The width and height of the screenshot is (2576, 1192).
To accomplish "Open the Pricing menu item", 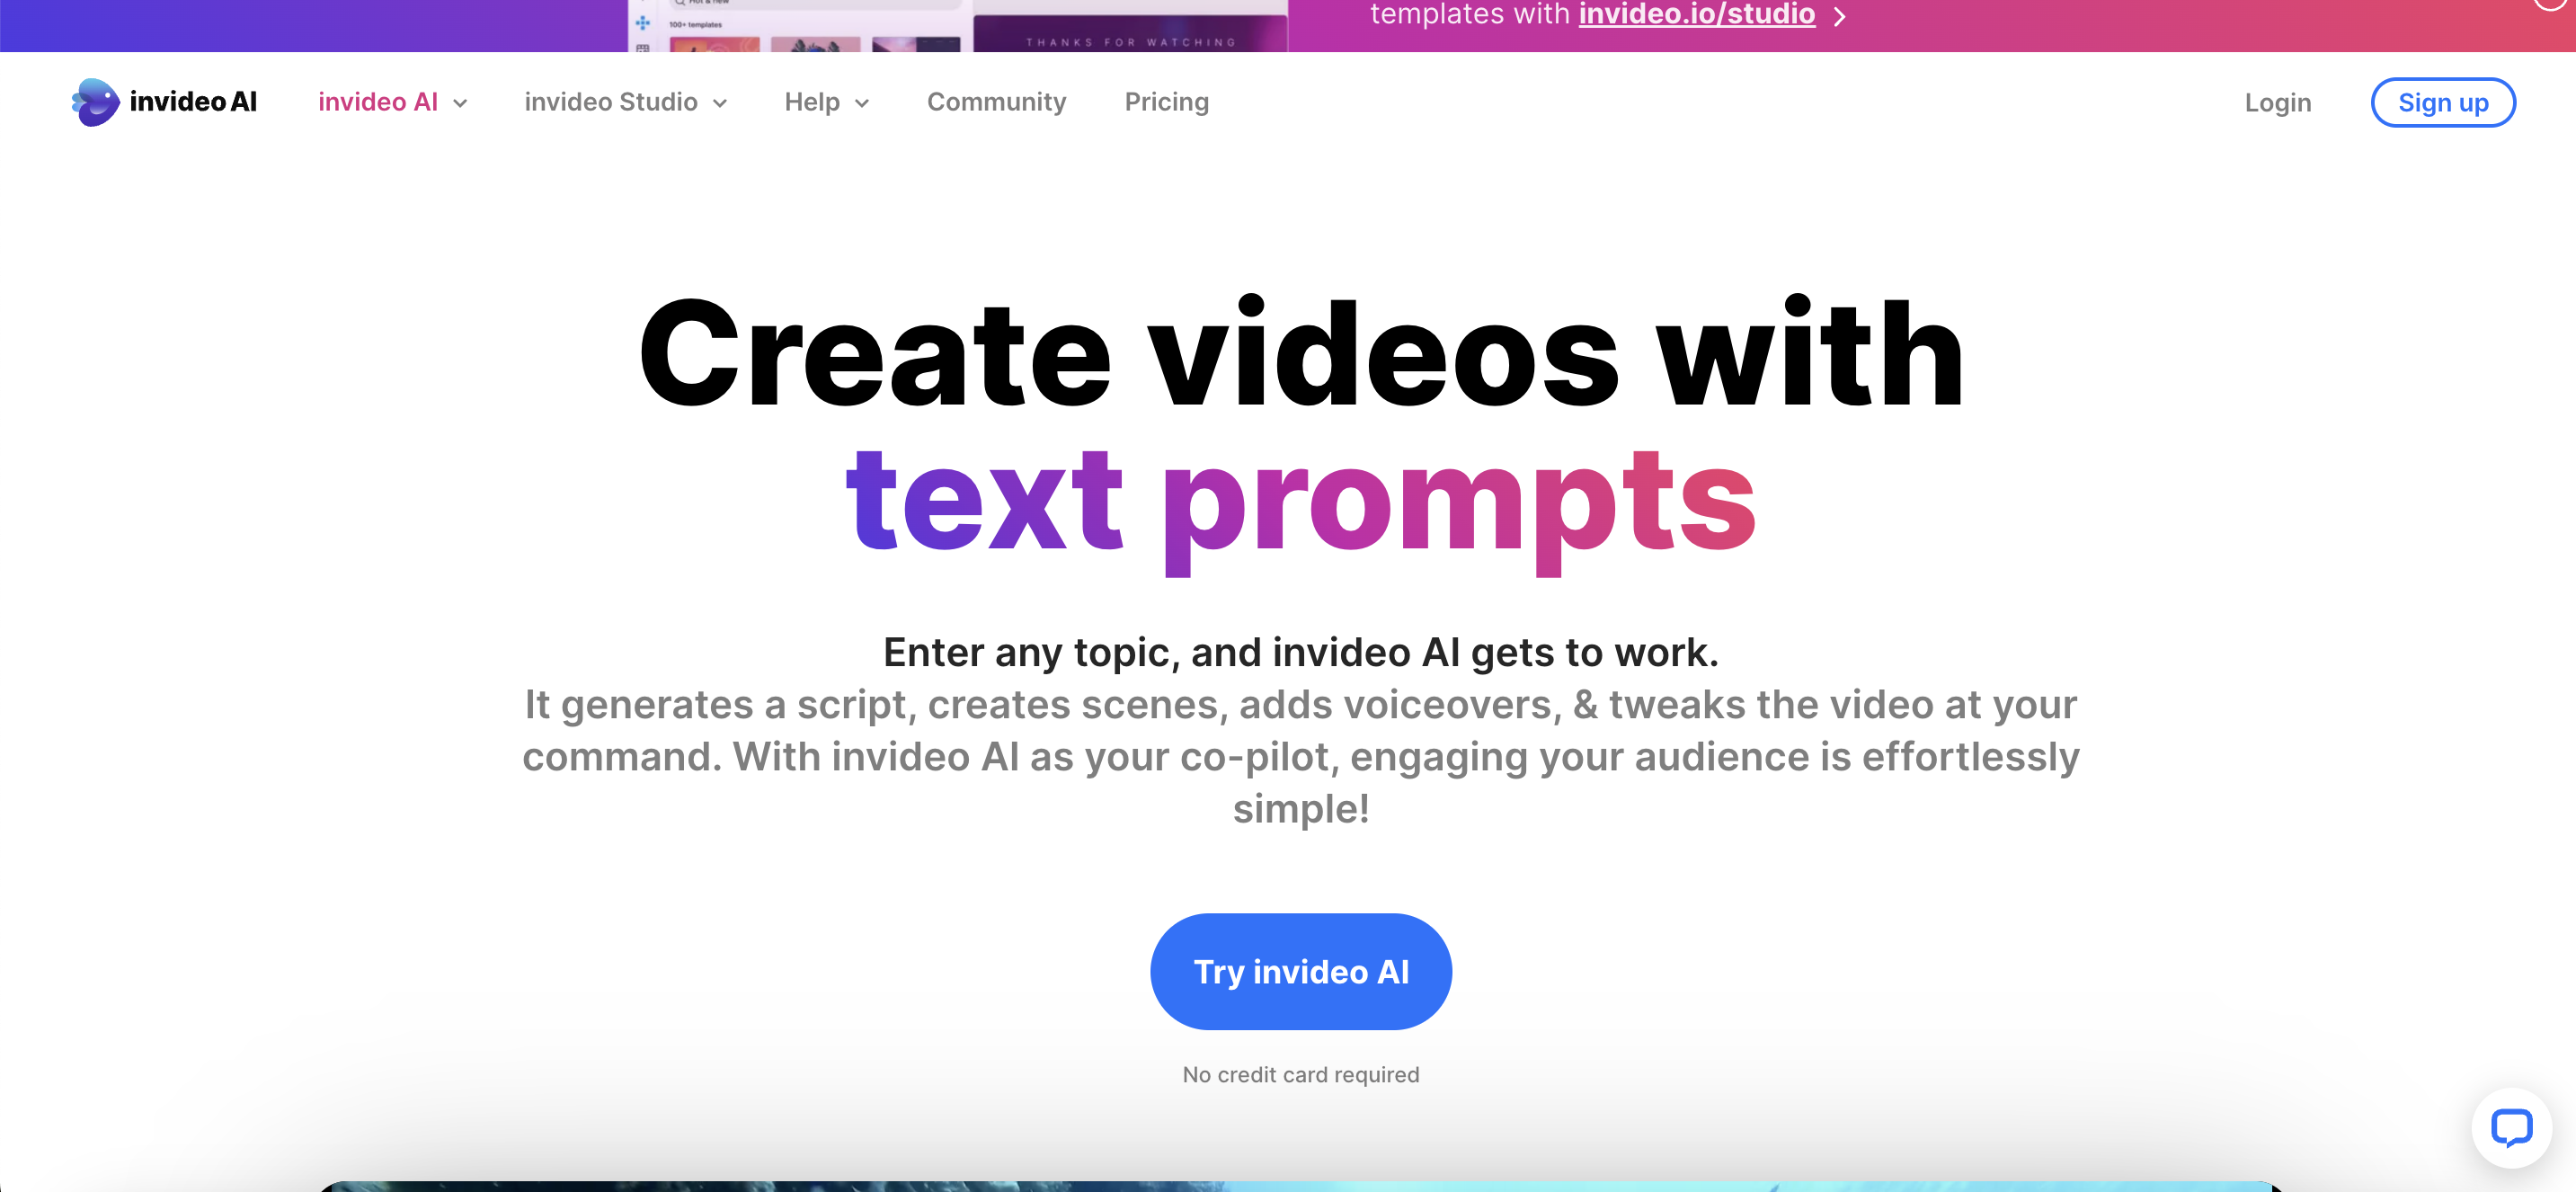I will pos(1167,102).
